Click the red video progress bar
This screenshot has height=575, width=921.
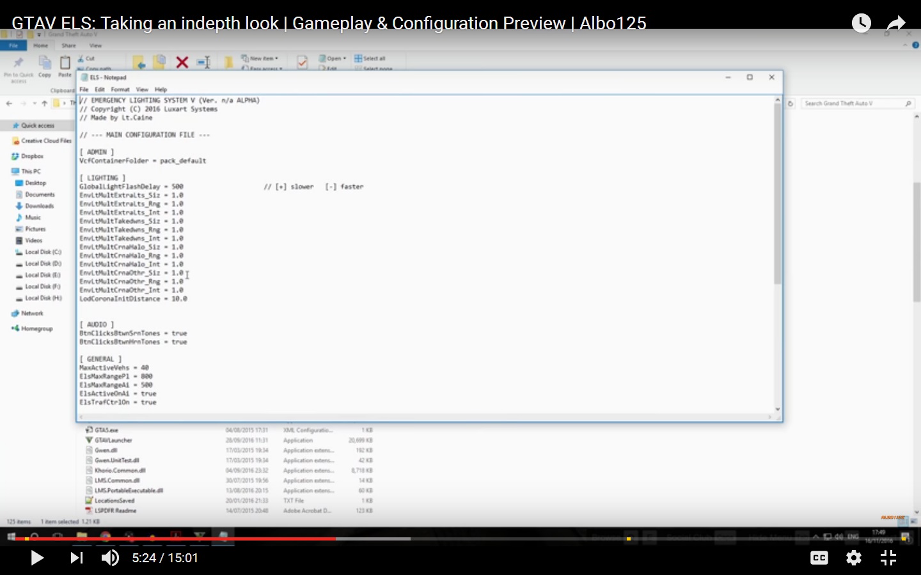click(176, 539)
